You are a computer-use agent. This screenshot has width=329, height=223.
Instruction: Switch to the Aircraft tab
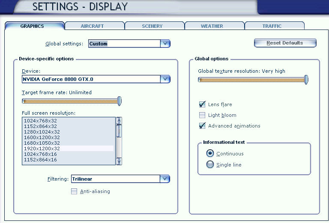pos(92,26)
